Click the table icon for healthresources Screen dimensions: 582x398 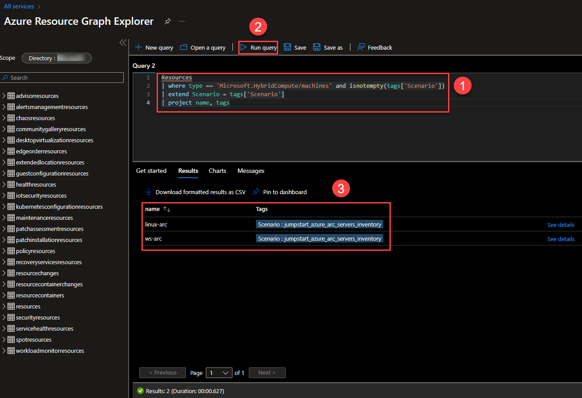pyautogui.click(x=11, y=184)
